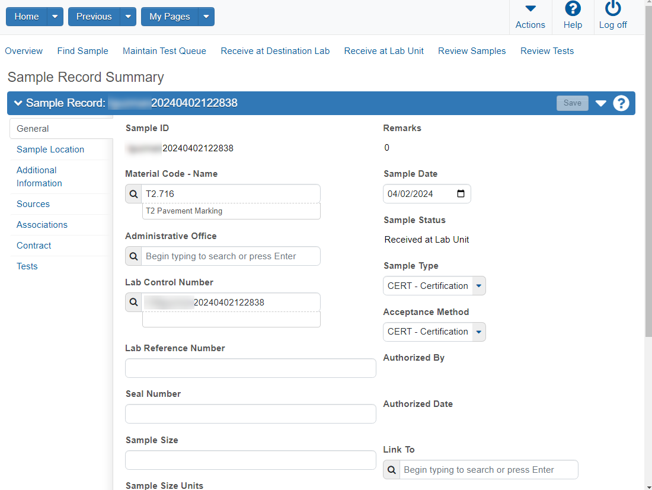
Task: Click the Material Code search magnifier icon
Action: (133, 194)
